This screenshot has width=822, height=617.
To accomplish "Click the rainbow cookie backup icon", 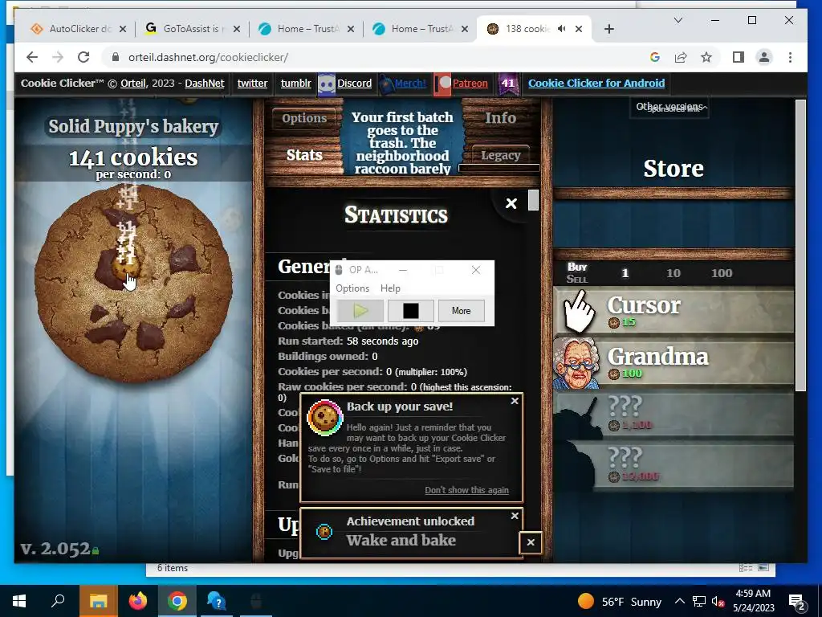I will click(x=325, y=418).
